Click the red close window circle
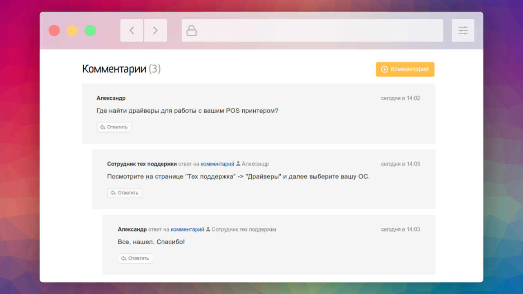This screenshot has height=294, width=523. click(54, 31)
